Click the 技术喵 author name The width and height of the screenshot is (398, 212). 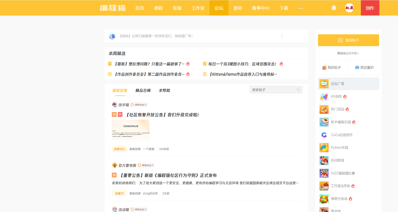[x=124, y=105]
